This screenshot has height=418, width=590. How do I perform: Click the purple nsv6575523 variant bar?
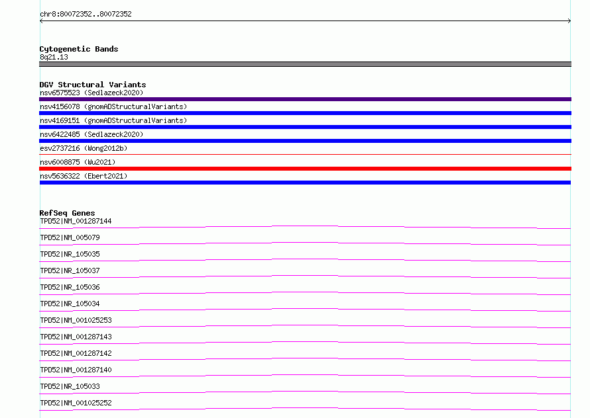305,99
